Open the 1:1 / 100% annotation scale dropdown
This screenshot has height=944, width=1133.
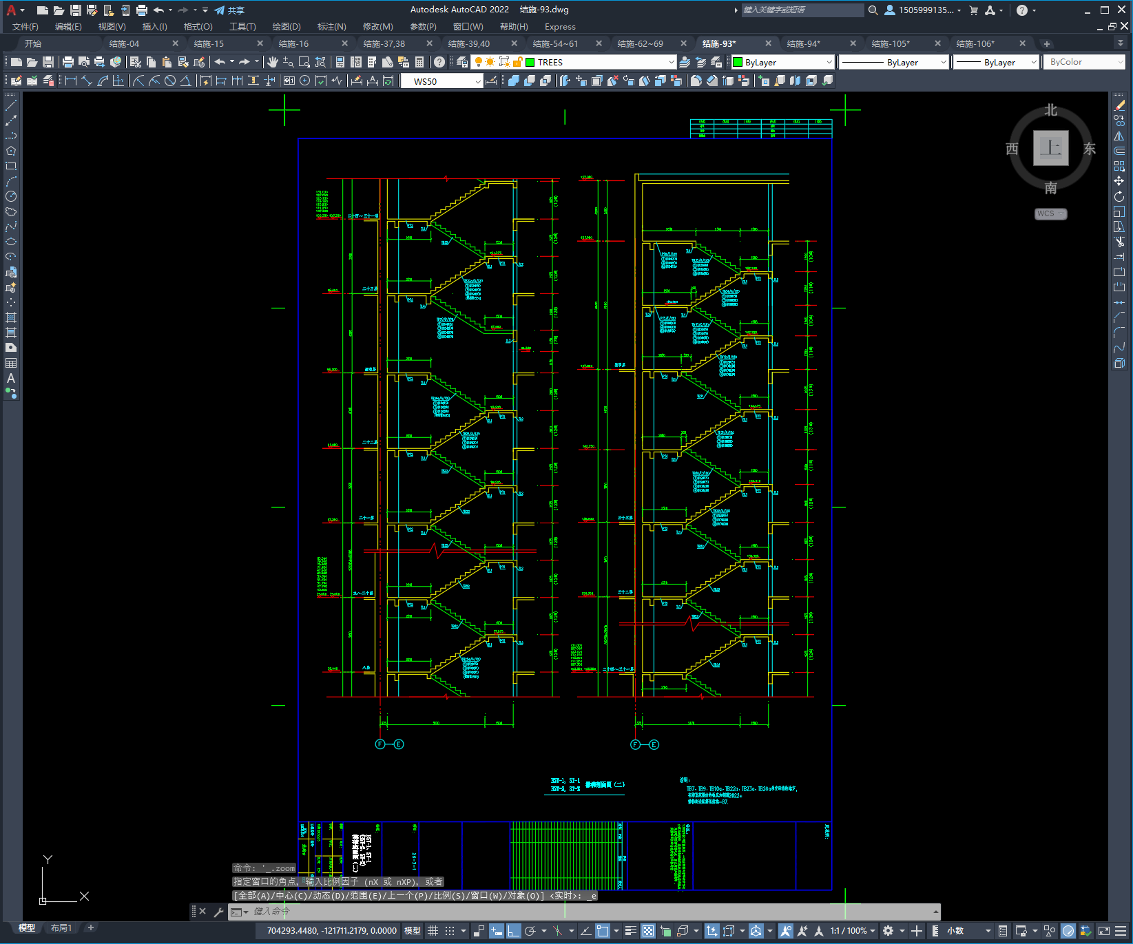pos(853,931)
